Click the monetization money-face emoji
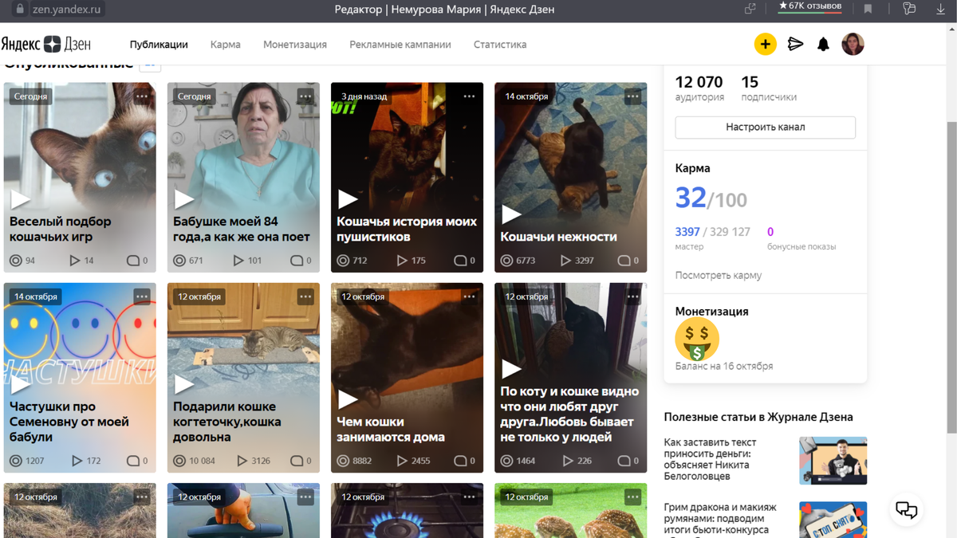 click(x=697, y=339)
